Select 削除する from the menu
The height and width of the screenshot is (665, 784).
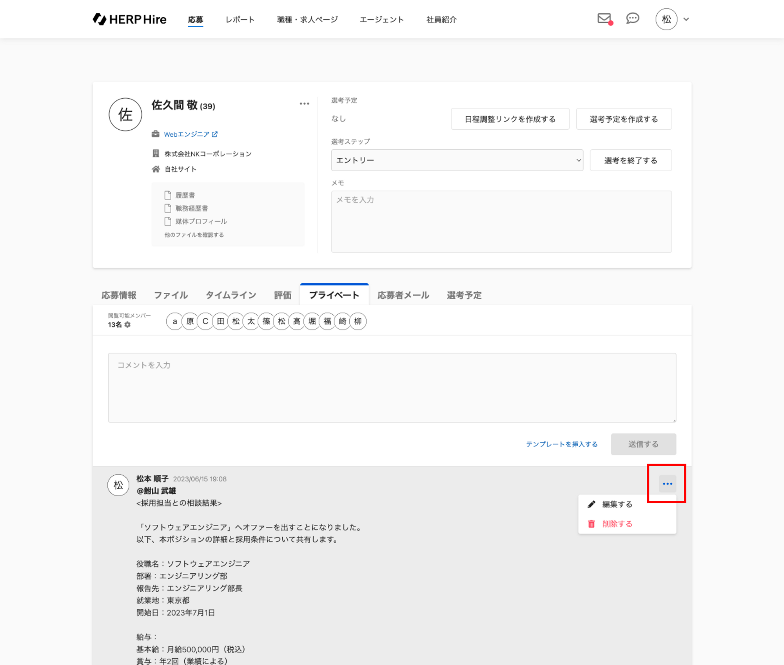pos(617,524)
